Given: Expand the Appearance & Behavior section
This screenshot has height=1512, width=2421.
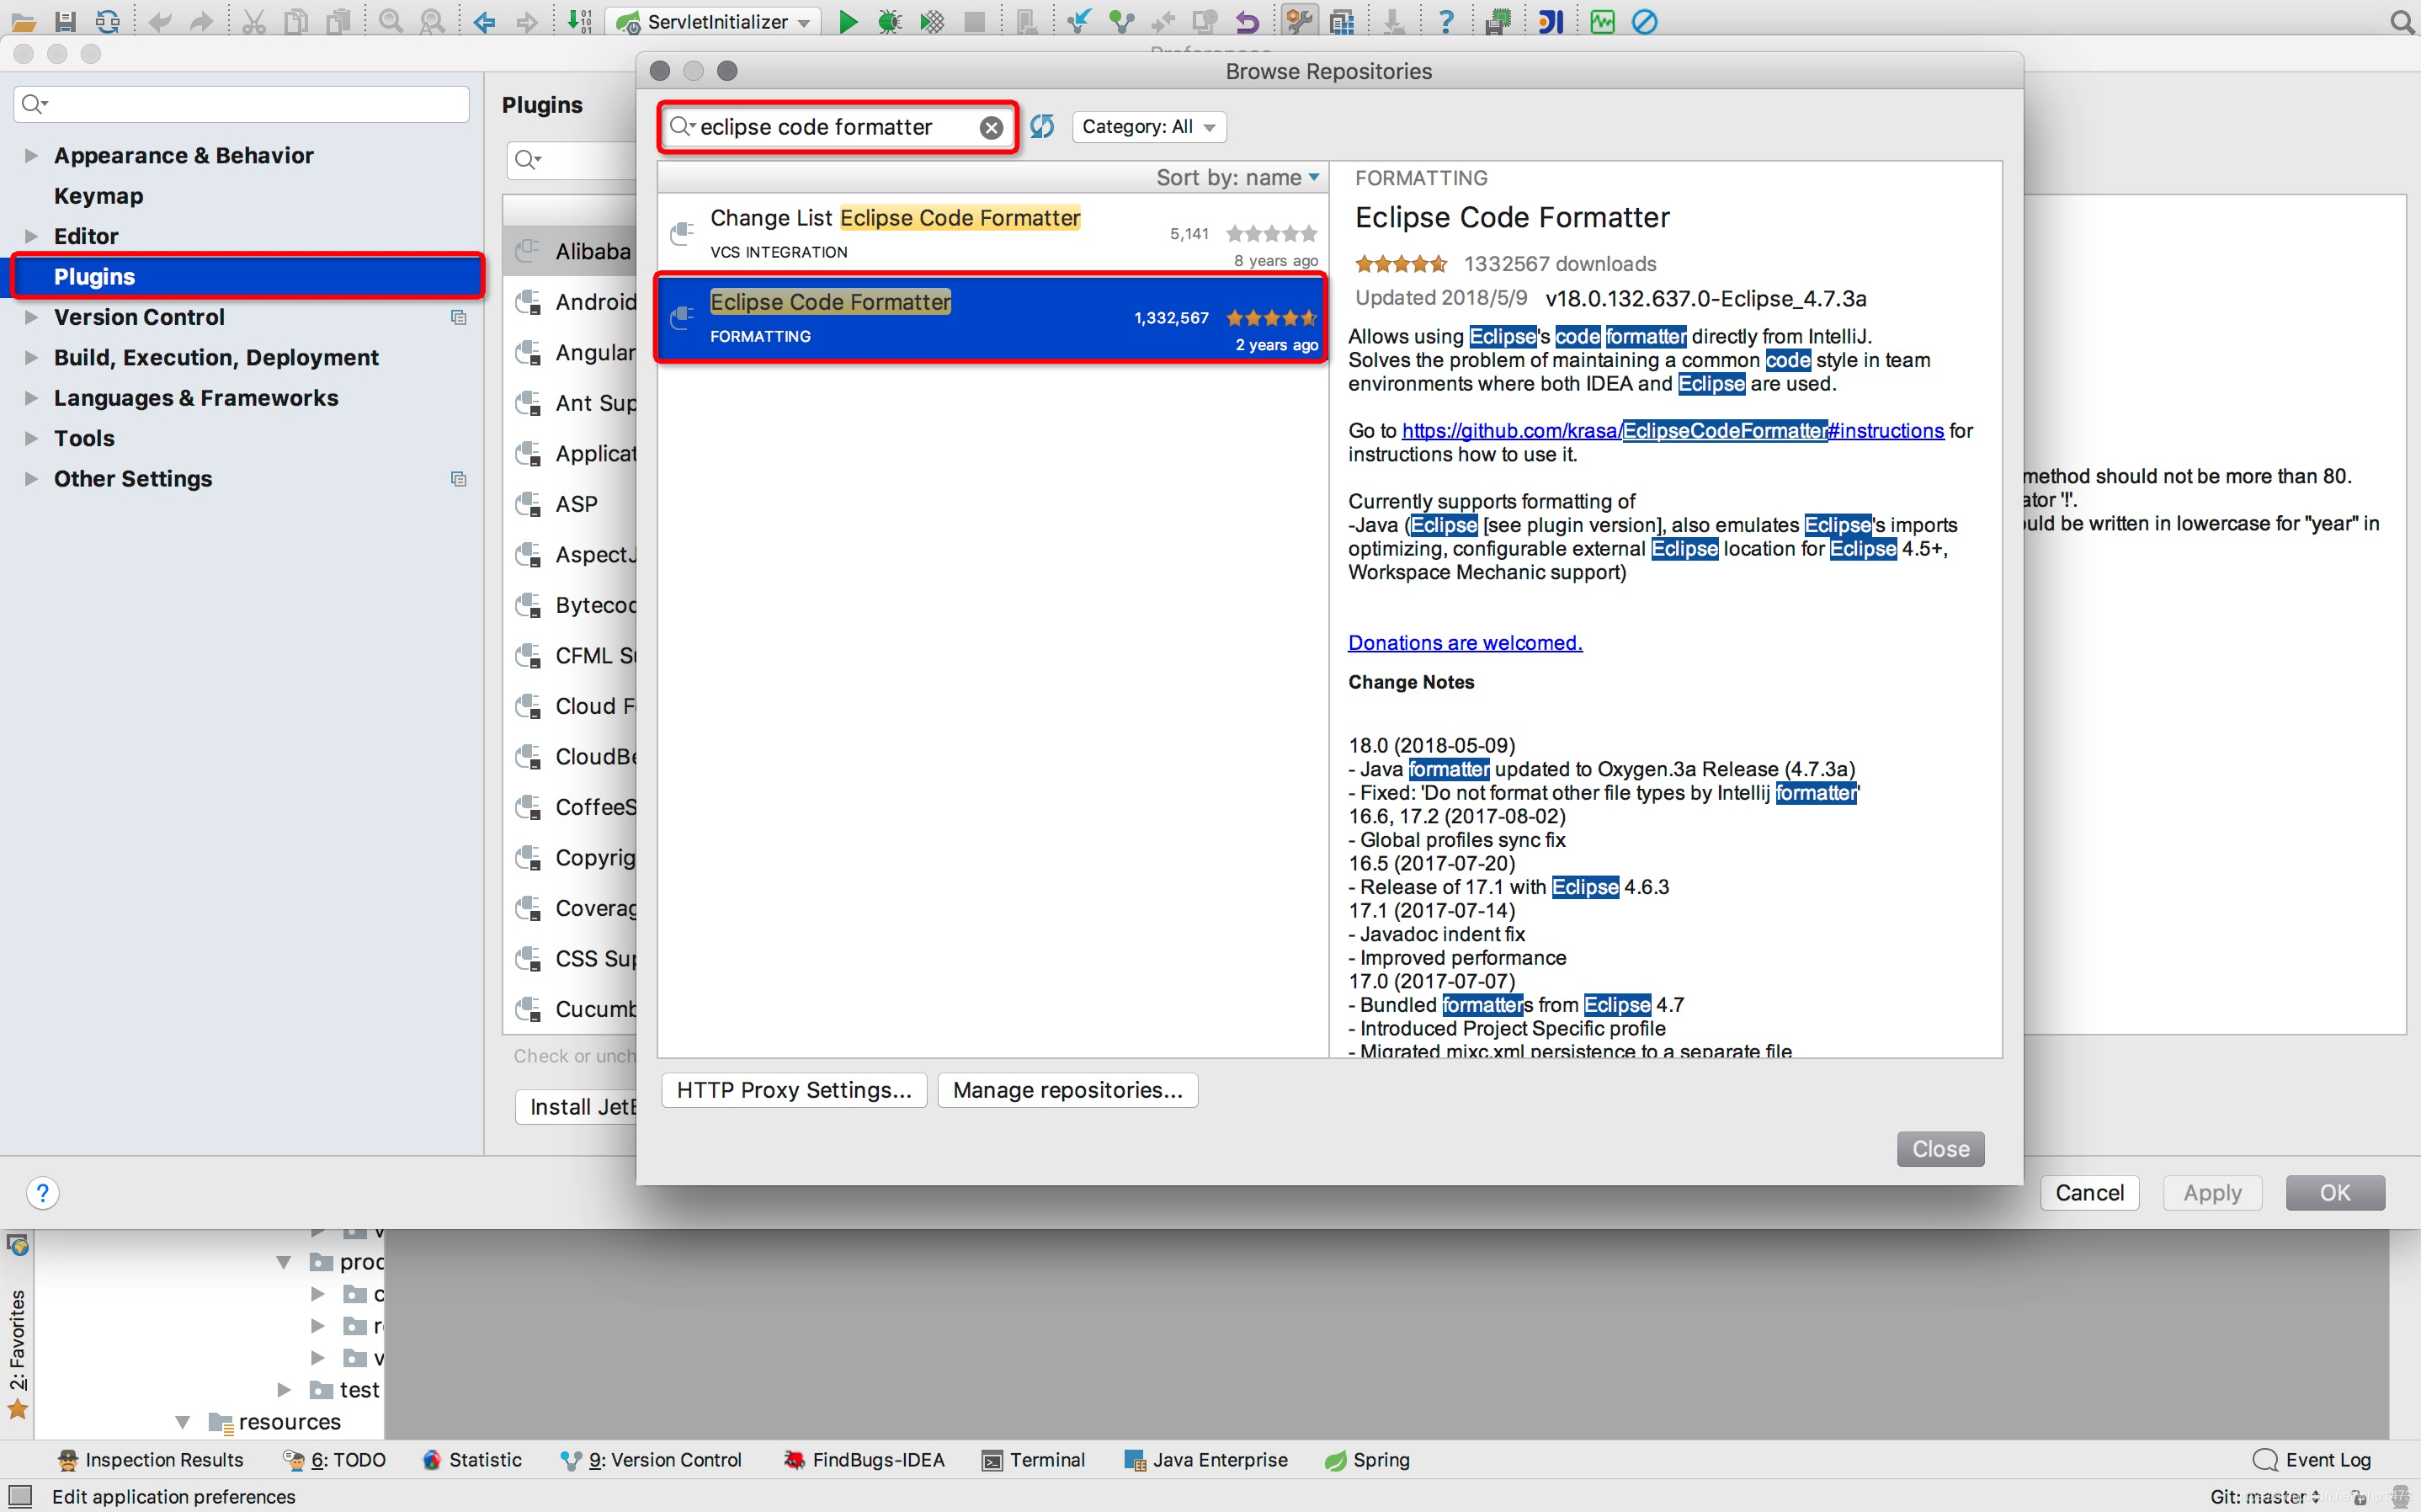Looking at the screenshot, I should click(x=31, y=155).
